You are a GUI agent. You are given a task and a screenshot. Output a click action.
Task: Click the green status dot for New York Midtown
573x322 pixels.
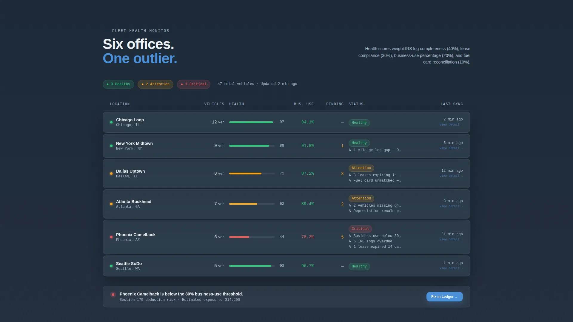111,146
